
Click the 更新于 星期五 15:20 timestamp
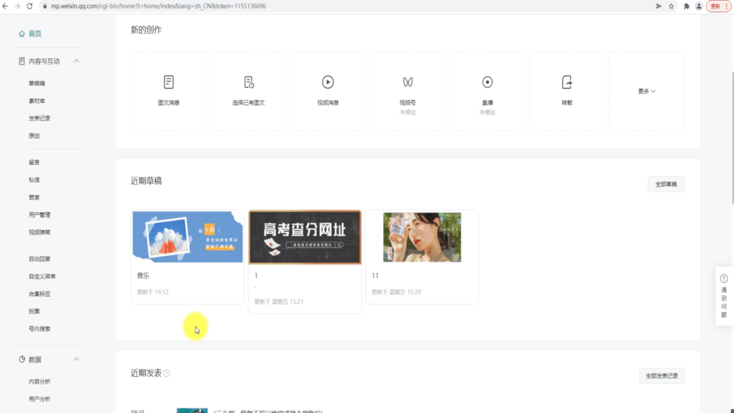pos(397,292)
